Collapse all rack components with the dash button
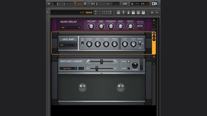 157,13
